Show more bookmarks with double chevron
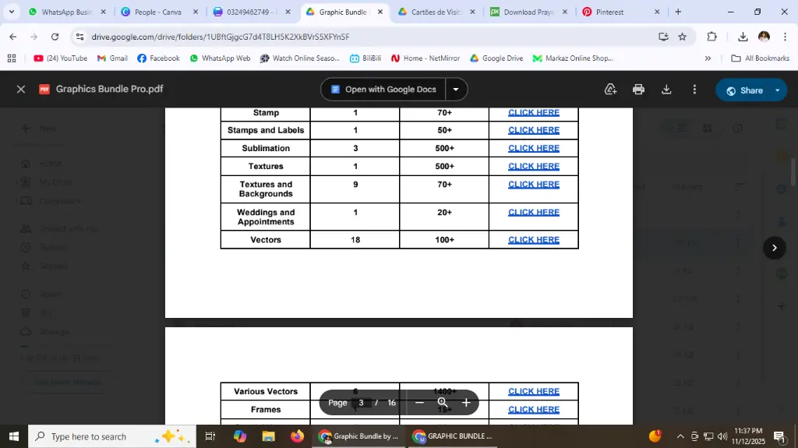The height and width of the screenshot is (448, 798). [708, 58]
